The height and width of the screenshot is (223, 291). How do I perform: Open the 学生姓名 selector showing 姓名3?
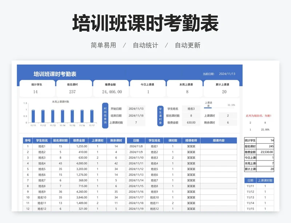[191, 109]
